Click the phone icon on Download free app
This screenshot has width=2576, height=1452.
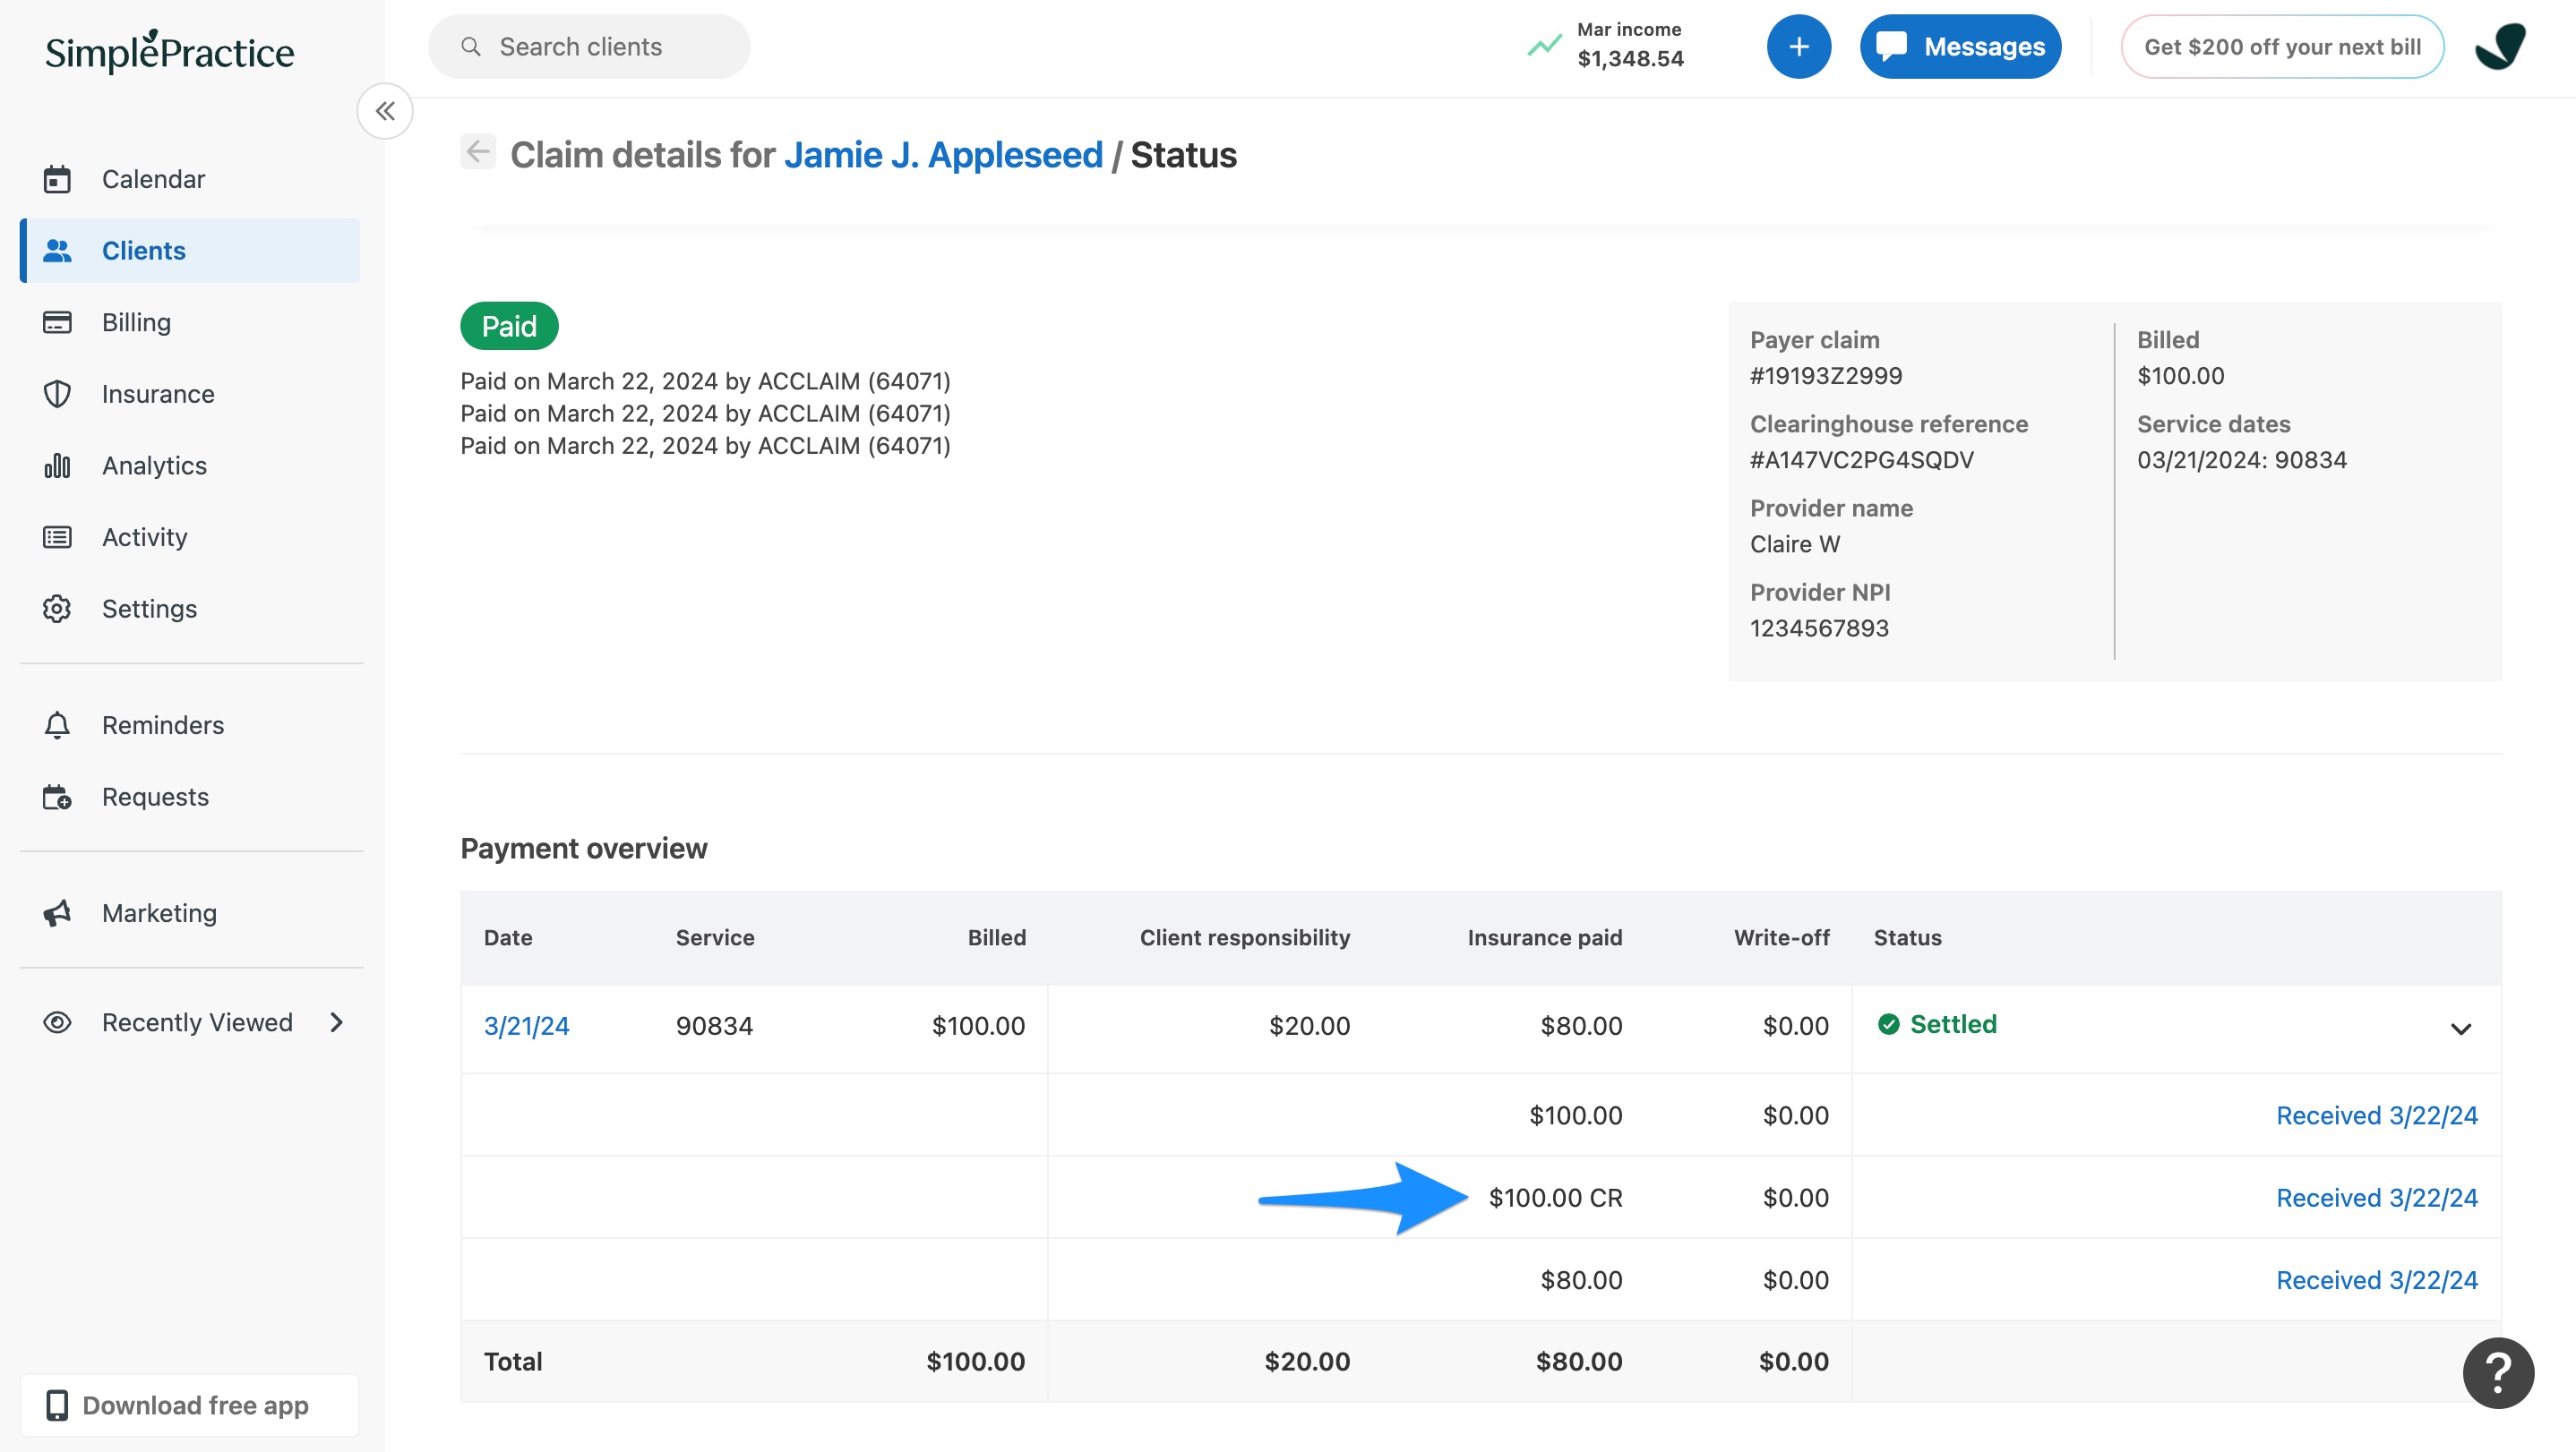click(x=57, y=1405)
